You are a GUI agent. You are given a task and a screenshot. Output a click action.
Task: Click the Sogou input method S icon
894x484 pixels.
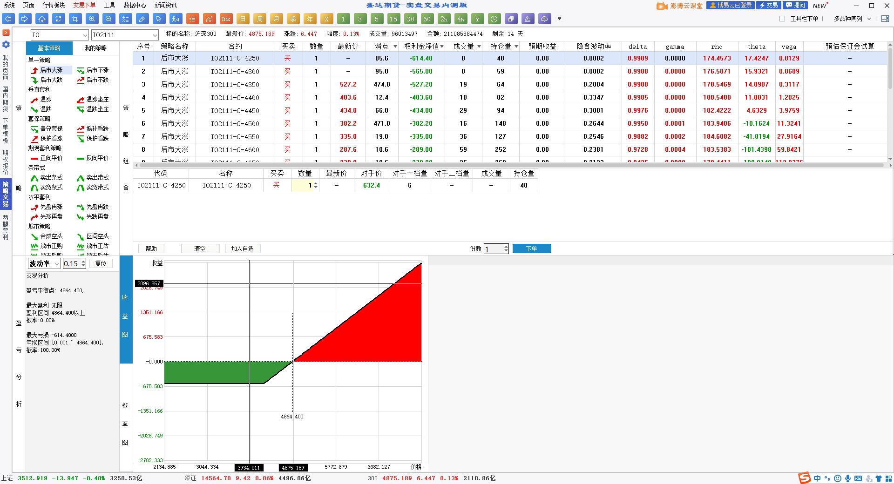(804, 478)
